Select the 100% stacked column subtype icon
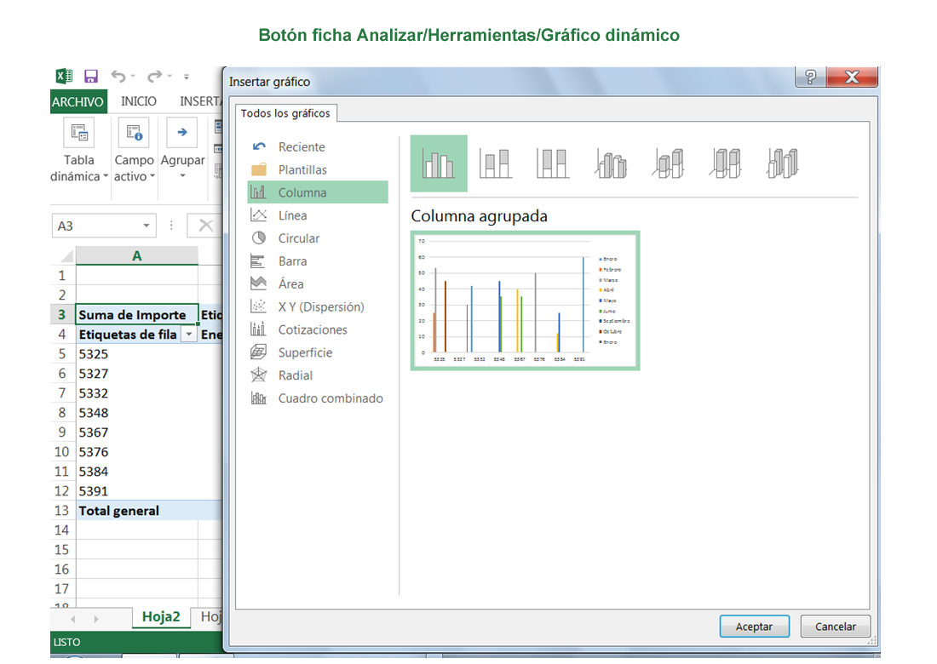 point(553,163)
